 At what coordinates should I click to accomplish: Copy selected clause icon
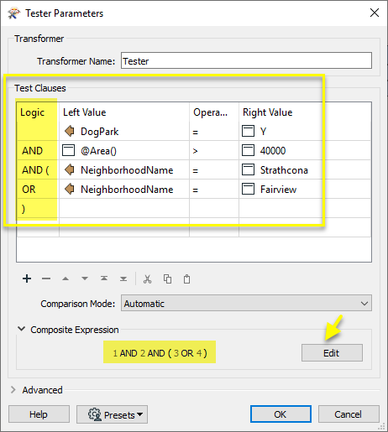click(x=167, y=279)
